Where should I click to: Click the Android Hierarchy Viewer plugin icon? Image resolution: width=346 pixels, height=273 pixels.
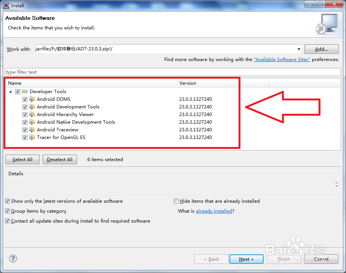32,115
